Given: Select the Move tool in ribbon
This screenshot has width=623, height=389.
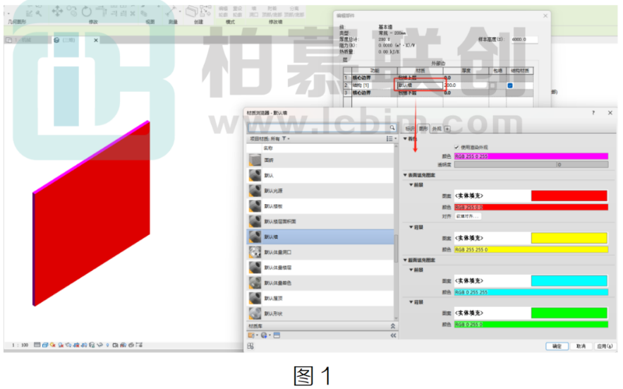Looking at the screenshot, I should pyautogui.click(x=57, y=11).
